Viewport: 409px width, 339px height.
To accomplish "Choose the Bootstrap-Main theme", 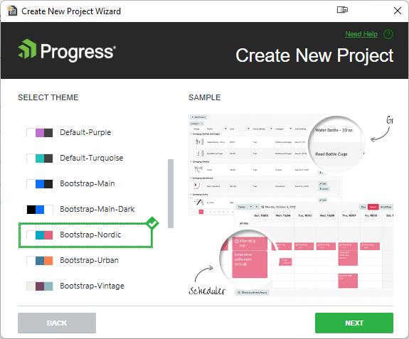I will (87, 183).
